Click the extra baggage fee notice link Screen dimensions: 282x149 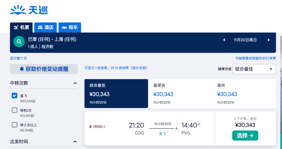pos(255,59)
